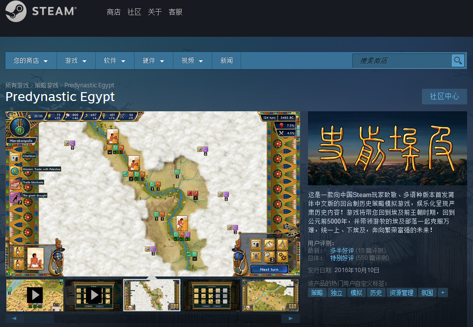This screenshot has width=473, height=327.
Task: Expand the 游戏 dropdown
Action: tap(76, 60)
